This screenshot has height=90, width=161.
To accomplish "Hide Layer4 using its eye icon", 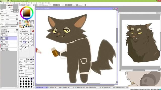I will click(2, 38).
